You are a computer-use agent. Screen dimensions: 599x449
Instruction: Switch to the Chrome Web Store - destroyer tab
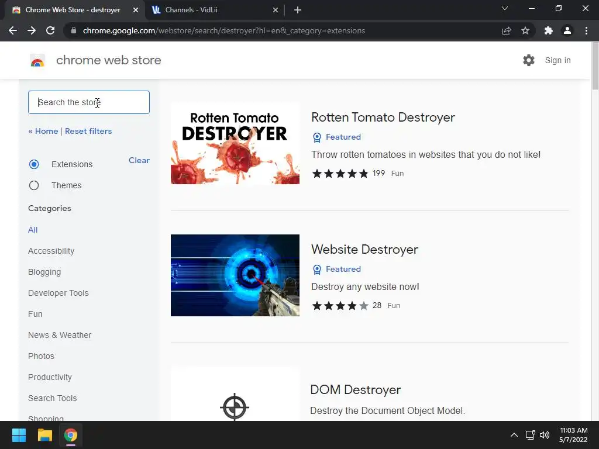point(73,10)
